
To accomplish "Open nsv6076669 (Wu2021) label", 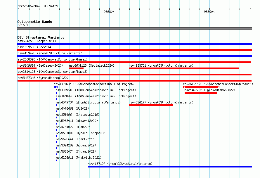I will point(72,108).
